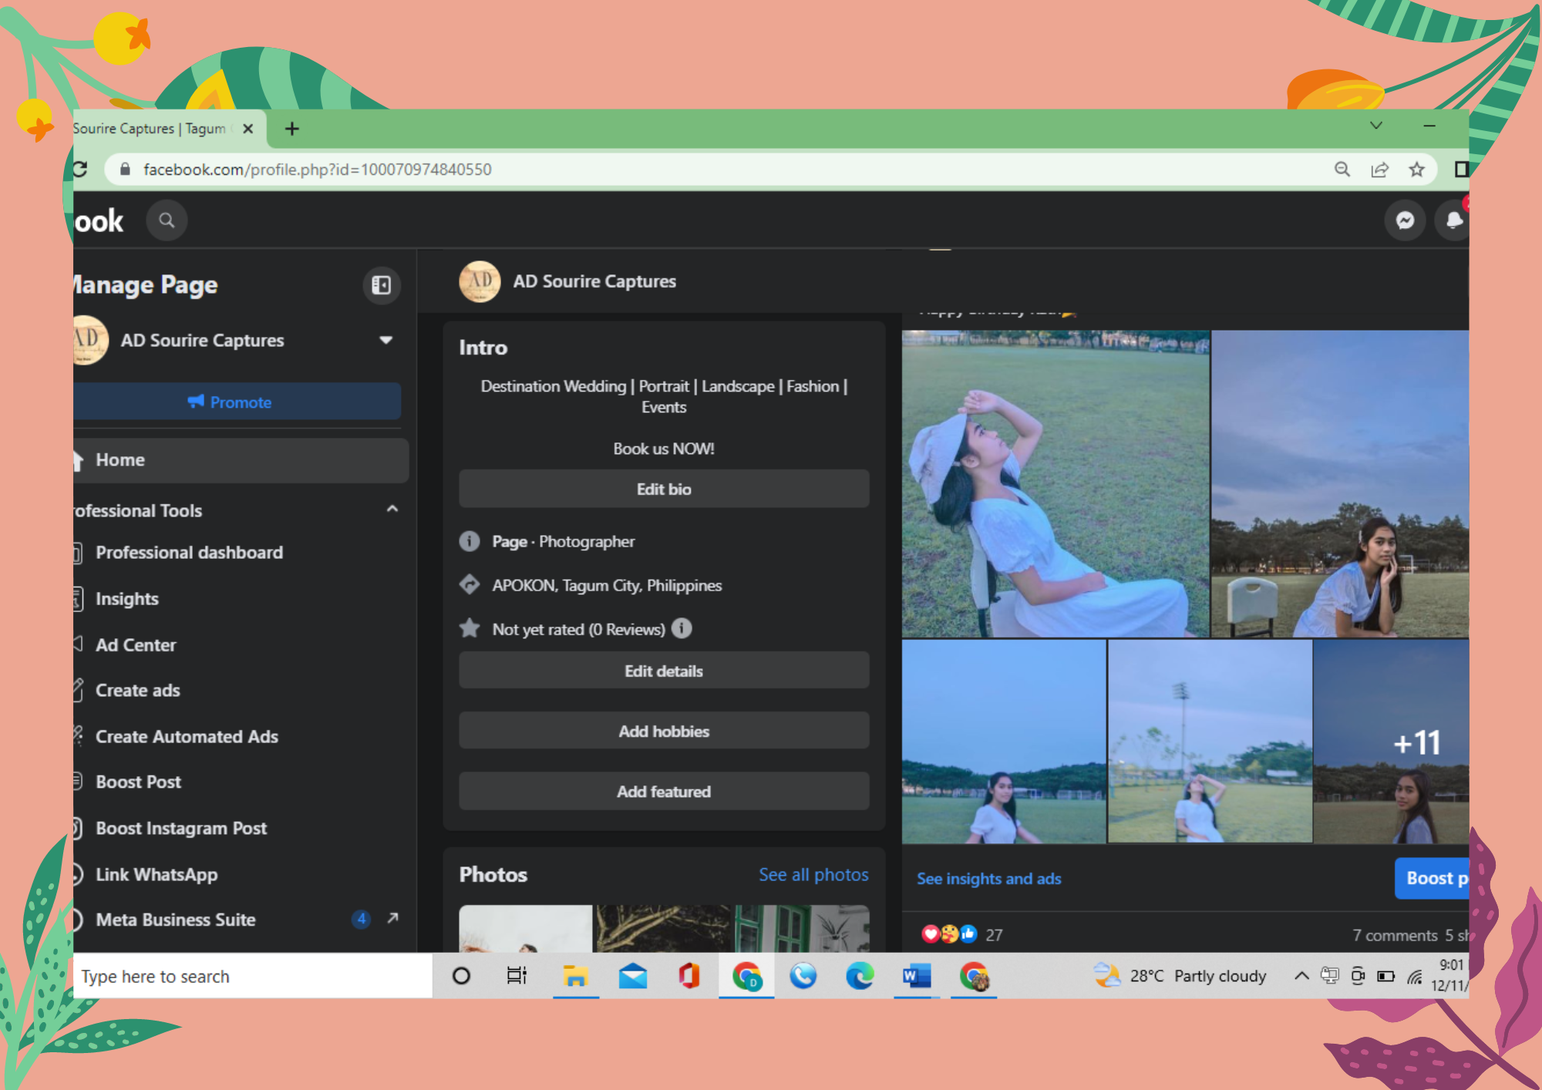Collapse the Professional Tools section
Screen dimensions: 1542x1090
click(392, 510)
